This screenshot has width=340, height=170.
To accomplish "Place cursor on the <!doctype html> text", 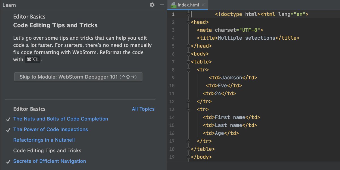I will (x=237, y=14).
